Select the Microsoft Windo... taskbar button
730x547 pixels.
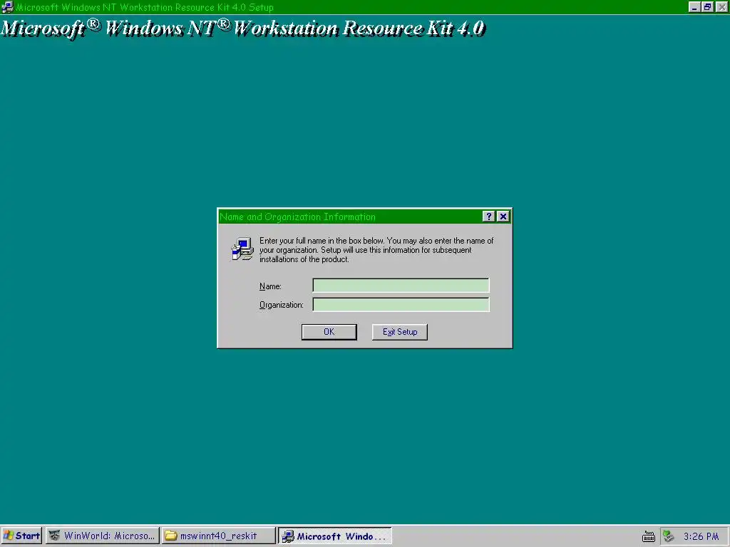click(x=335, y=536)
